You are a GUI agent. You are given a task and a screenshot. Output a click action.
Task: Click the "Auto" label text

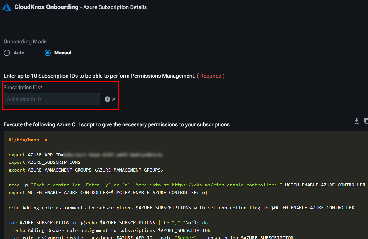(x=19, y=53)
